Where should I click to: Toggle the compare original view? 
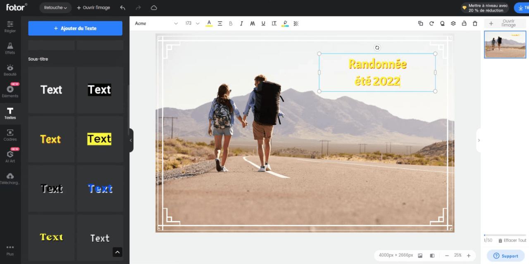(x=432, y=256)
